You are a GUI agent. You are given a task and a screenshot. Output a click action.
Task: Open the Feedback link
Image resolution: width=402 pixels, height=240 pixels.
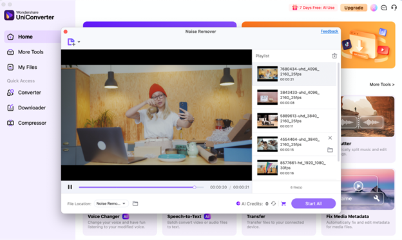tap(329, 32)
